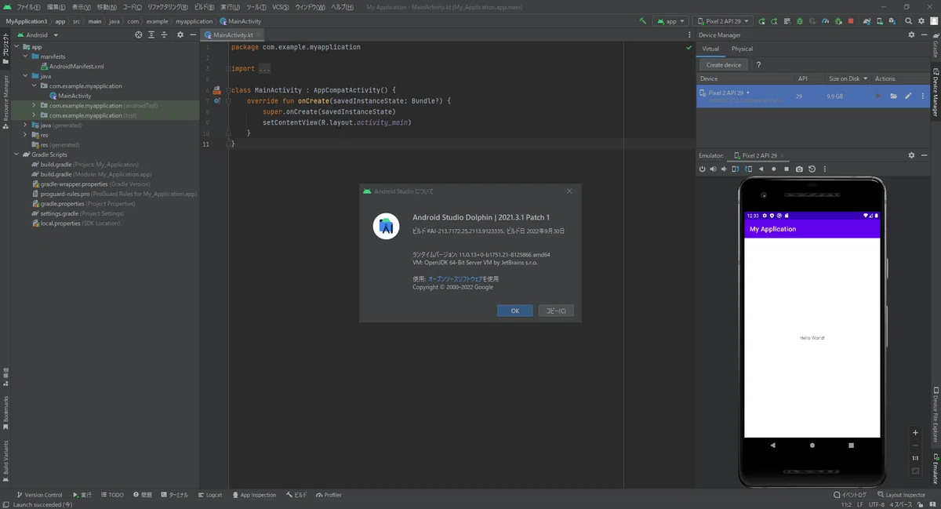Open Pixel 2 API 29 device dropdown
The image size is (941, 509).
pyautogui.click(x=722, y=21)
